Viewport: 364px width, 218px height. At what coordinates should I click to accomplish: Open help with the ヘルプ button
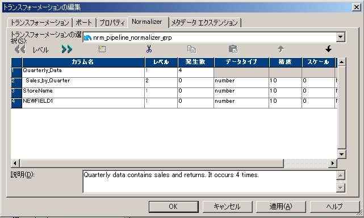pyautogui.click(x=334, y=207)
